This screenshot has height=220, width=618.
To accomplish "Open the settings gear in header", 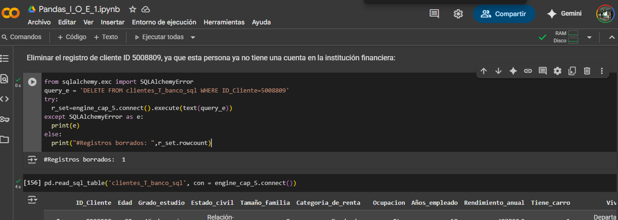I will coord(458,14).
